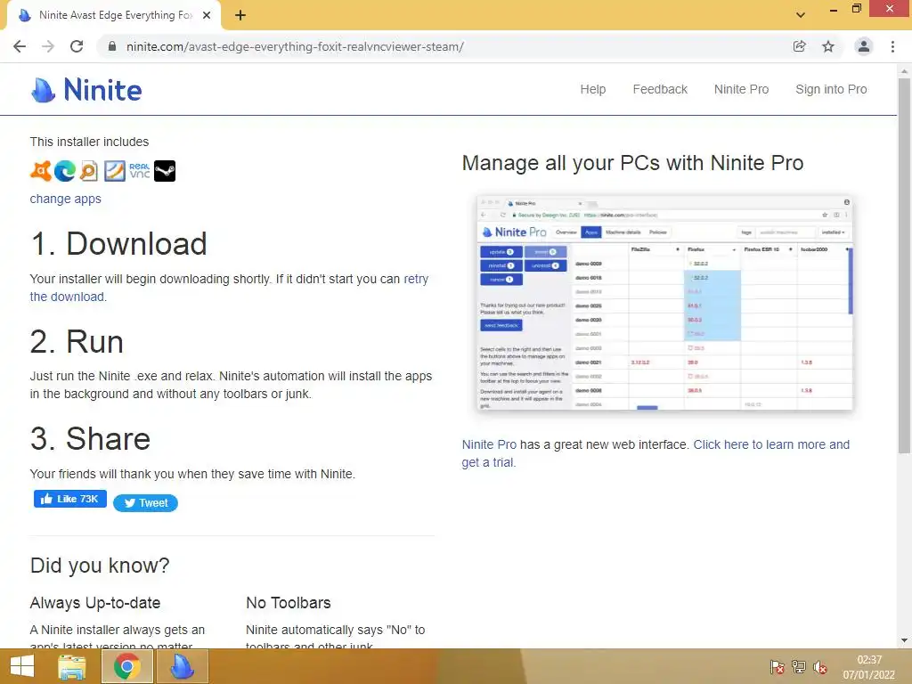Click the Tweet button
Screen dimensions: 912x684
point(145,503)
